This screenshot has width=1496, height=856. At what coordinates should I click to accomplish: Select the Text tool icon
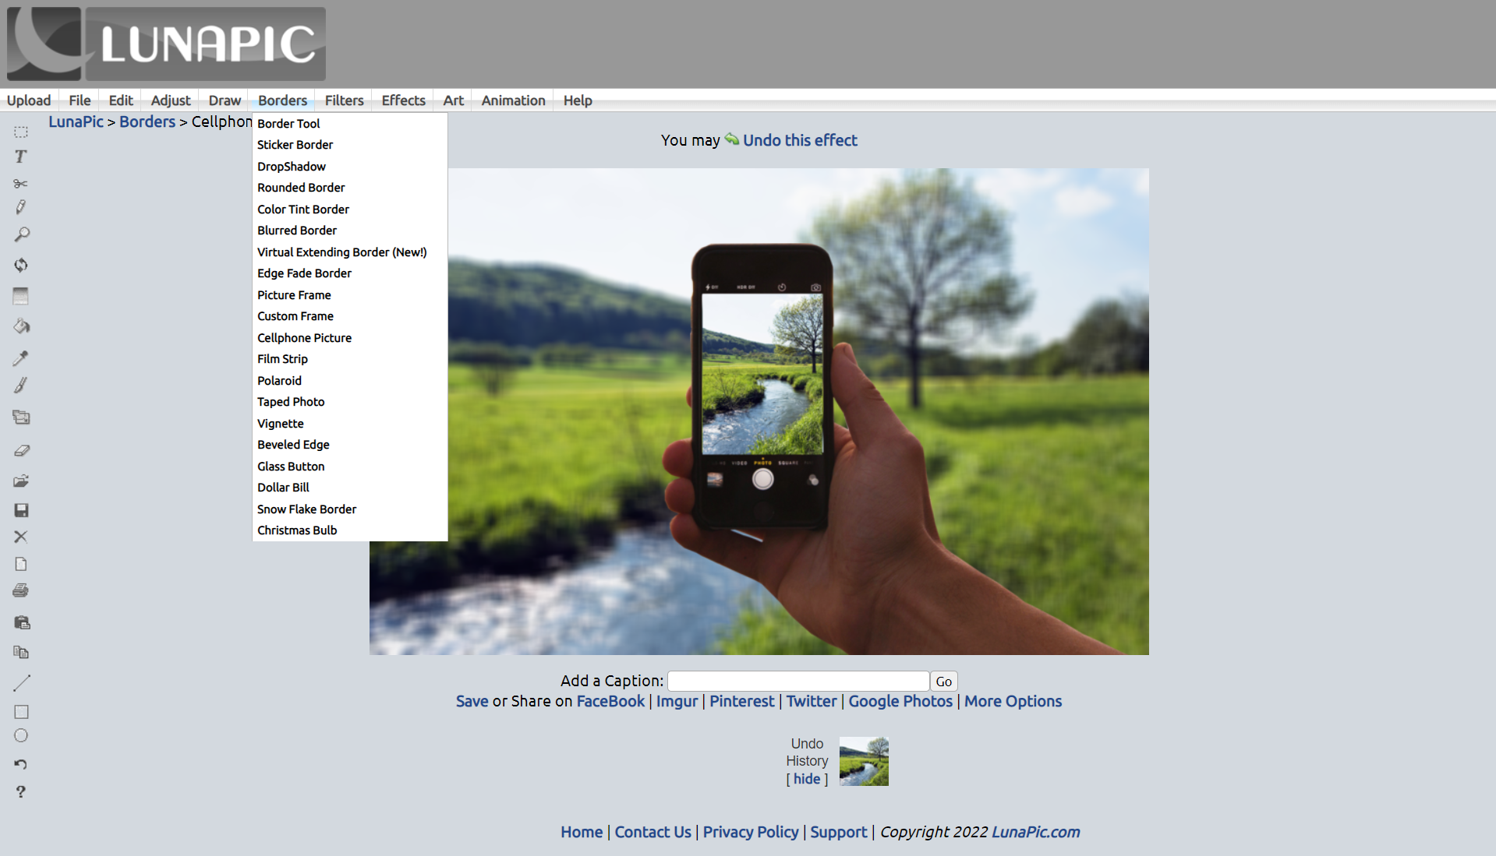[21, 157]
